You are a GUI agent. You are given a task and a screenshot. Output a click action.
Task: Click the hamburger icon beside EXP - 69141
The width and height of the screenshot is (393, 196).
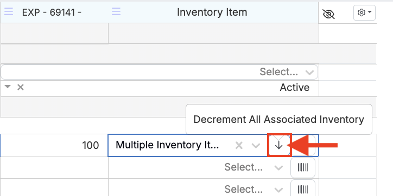click(x=9, y=11)
